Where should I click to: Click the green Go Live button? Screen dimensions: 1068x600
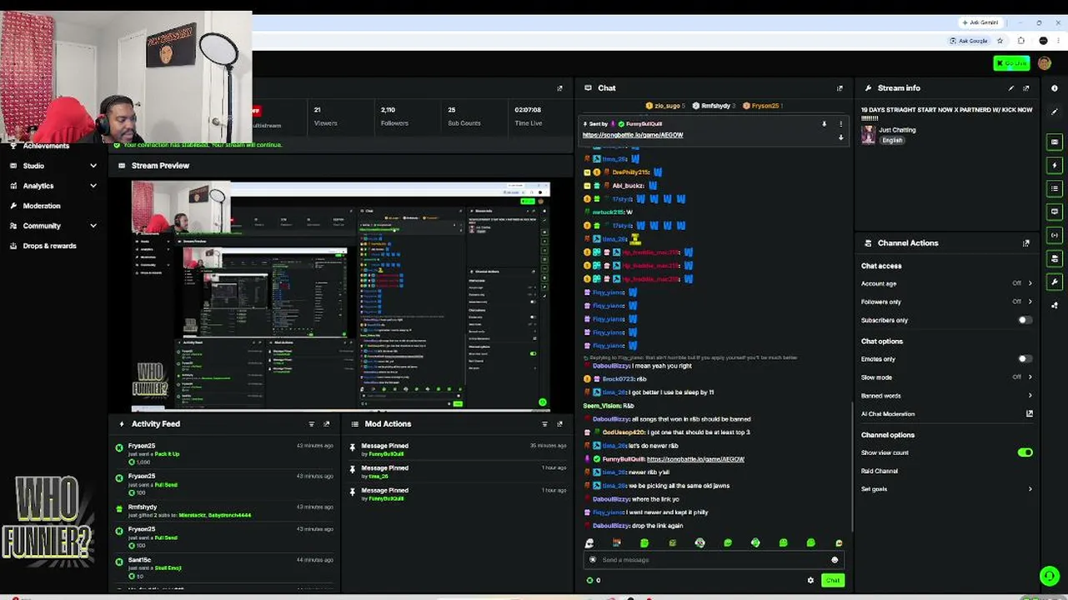(1011, 63)
